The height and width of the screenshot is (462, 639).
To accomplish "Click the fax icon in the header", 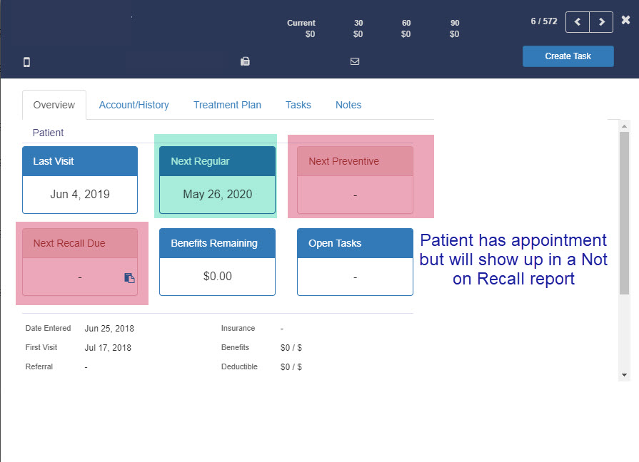I will [x=245, y=61].
